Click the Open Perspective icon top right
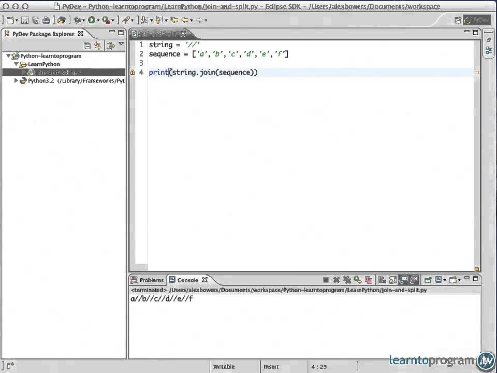This screenshot has height=373, width=497. [x=457, y=20]
